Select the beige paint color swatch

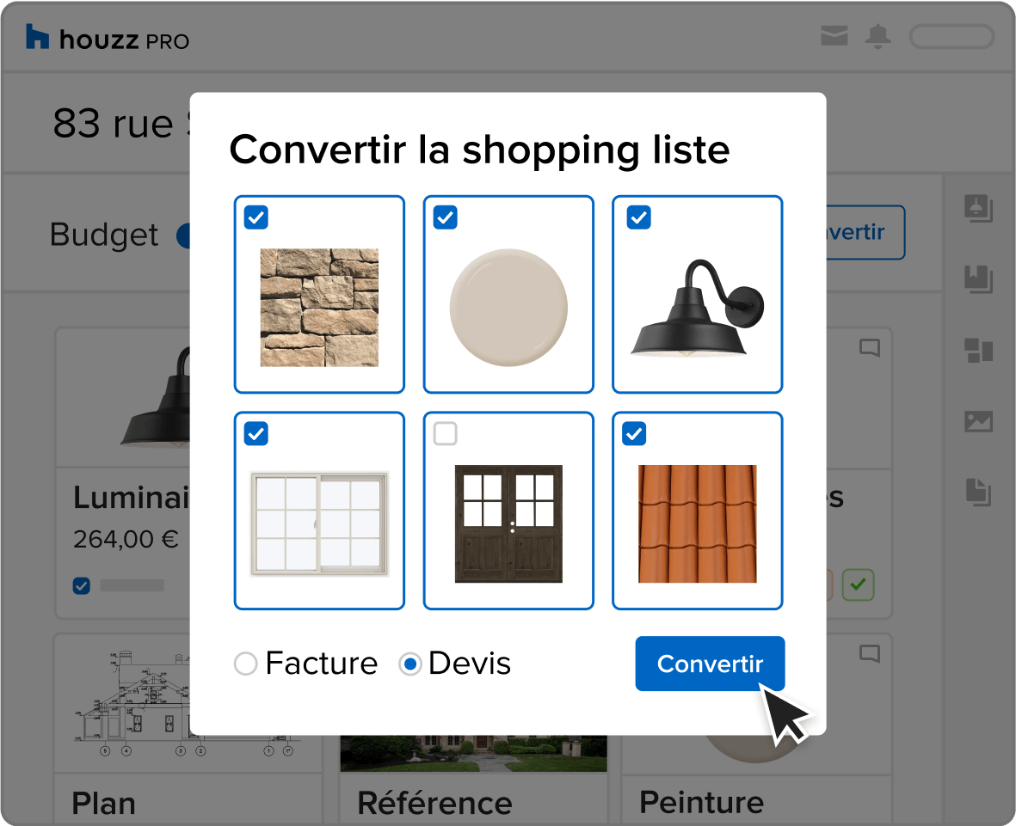pyautogui.click(x=508, y=307)
